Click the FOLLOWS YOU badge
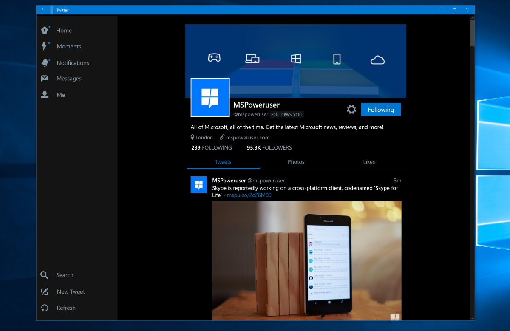The image size is (510, 331). 287,115
